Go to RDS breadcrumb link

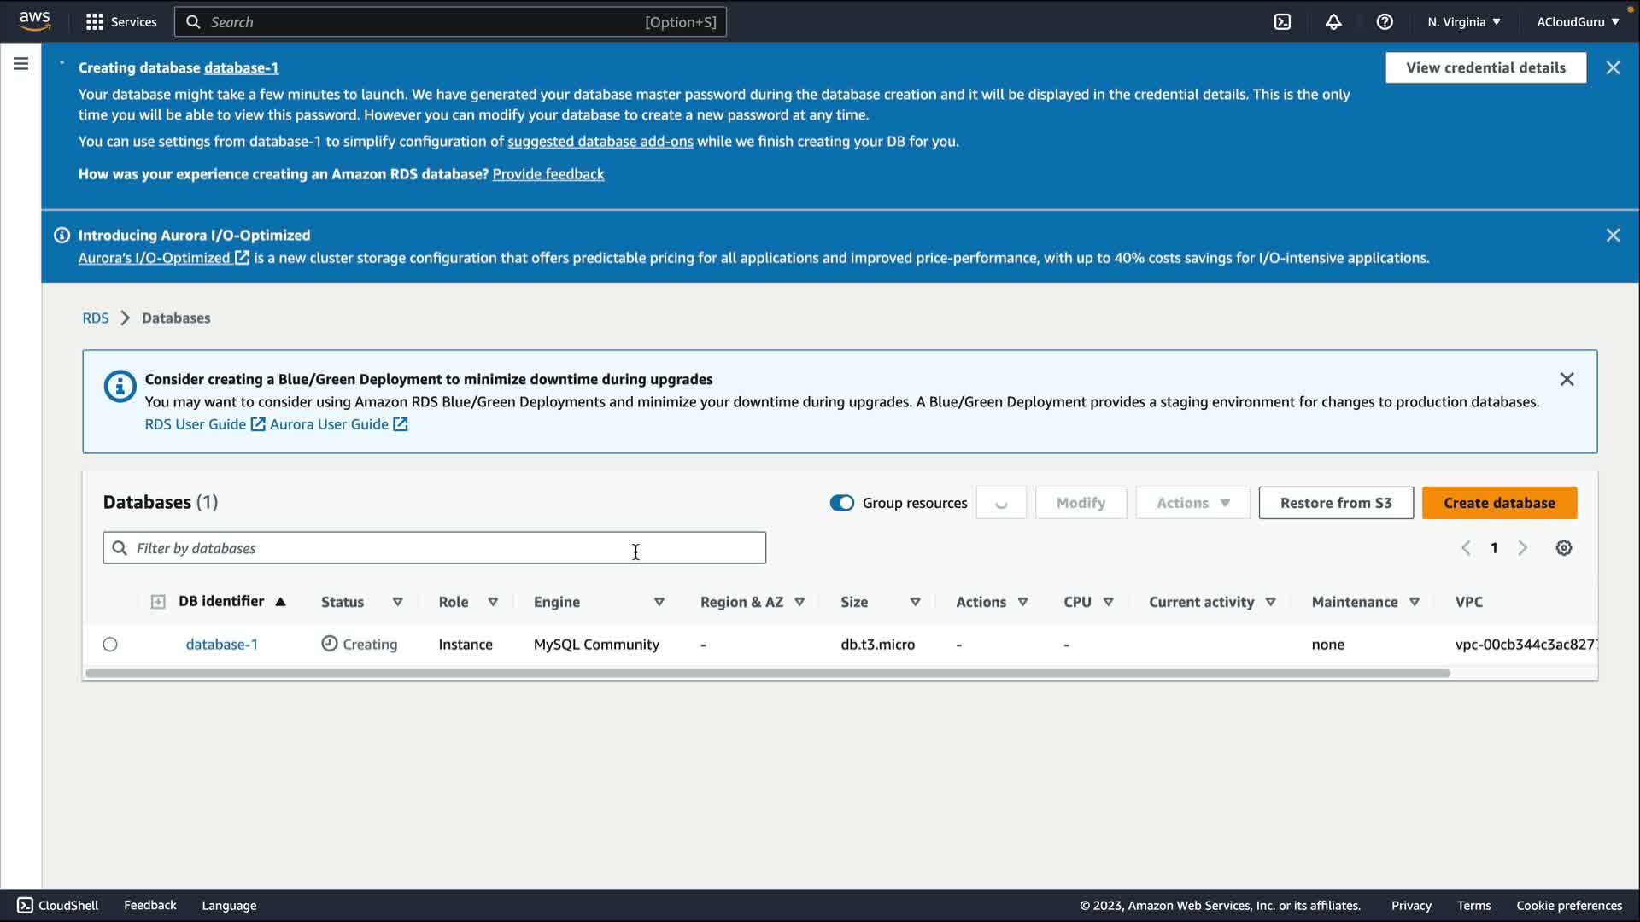coord(96,318)
